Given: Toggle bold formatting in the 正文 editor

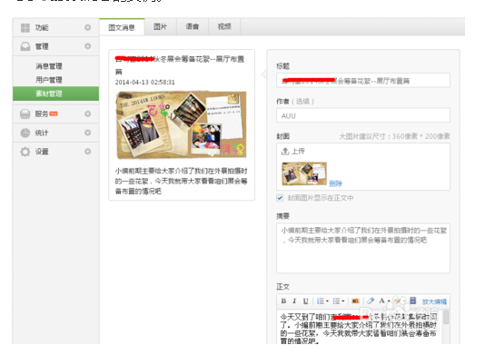Looking at the screenshot, I should tap(283, 301).
